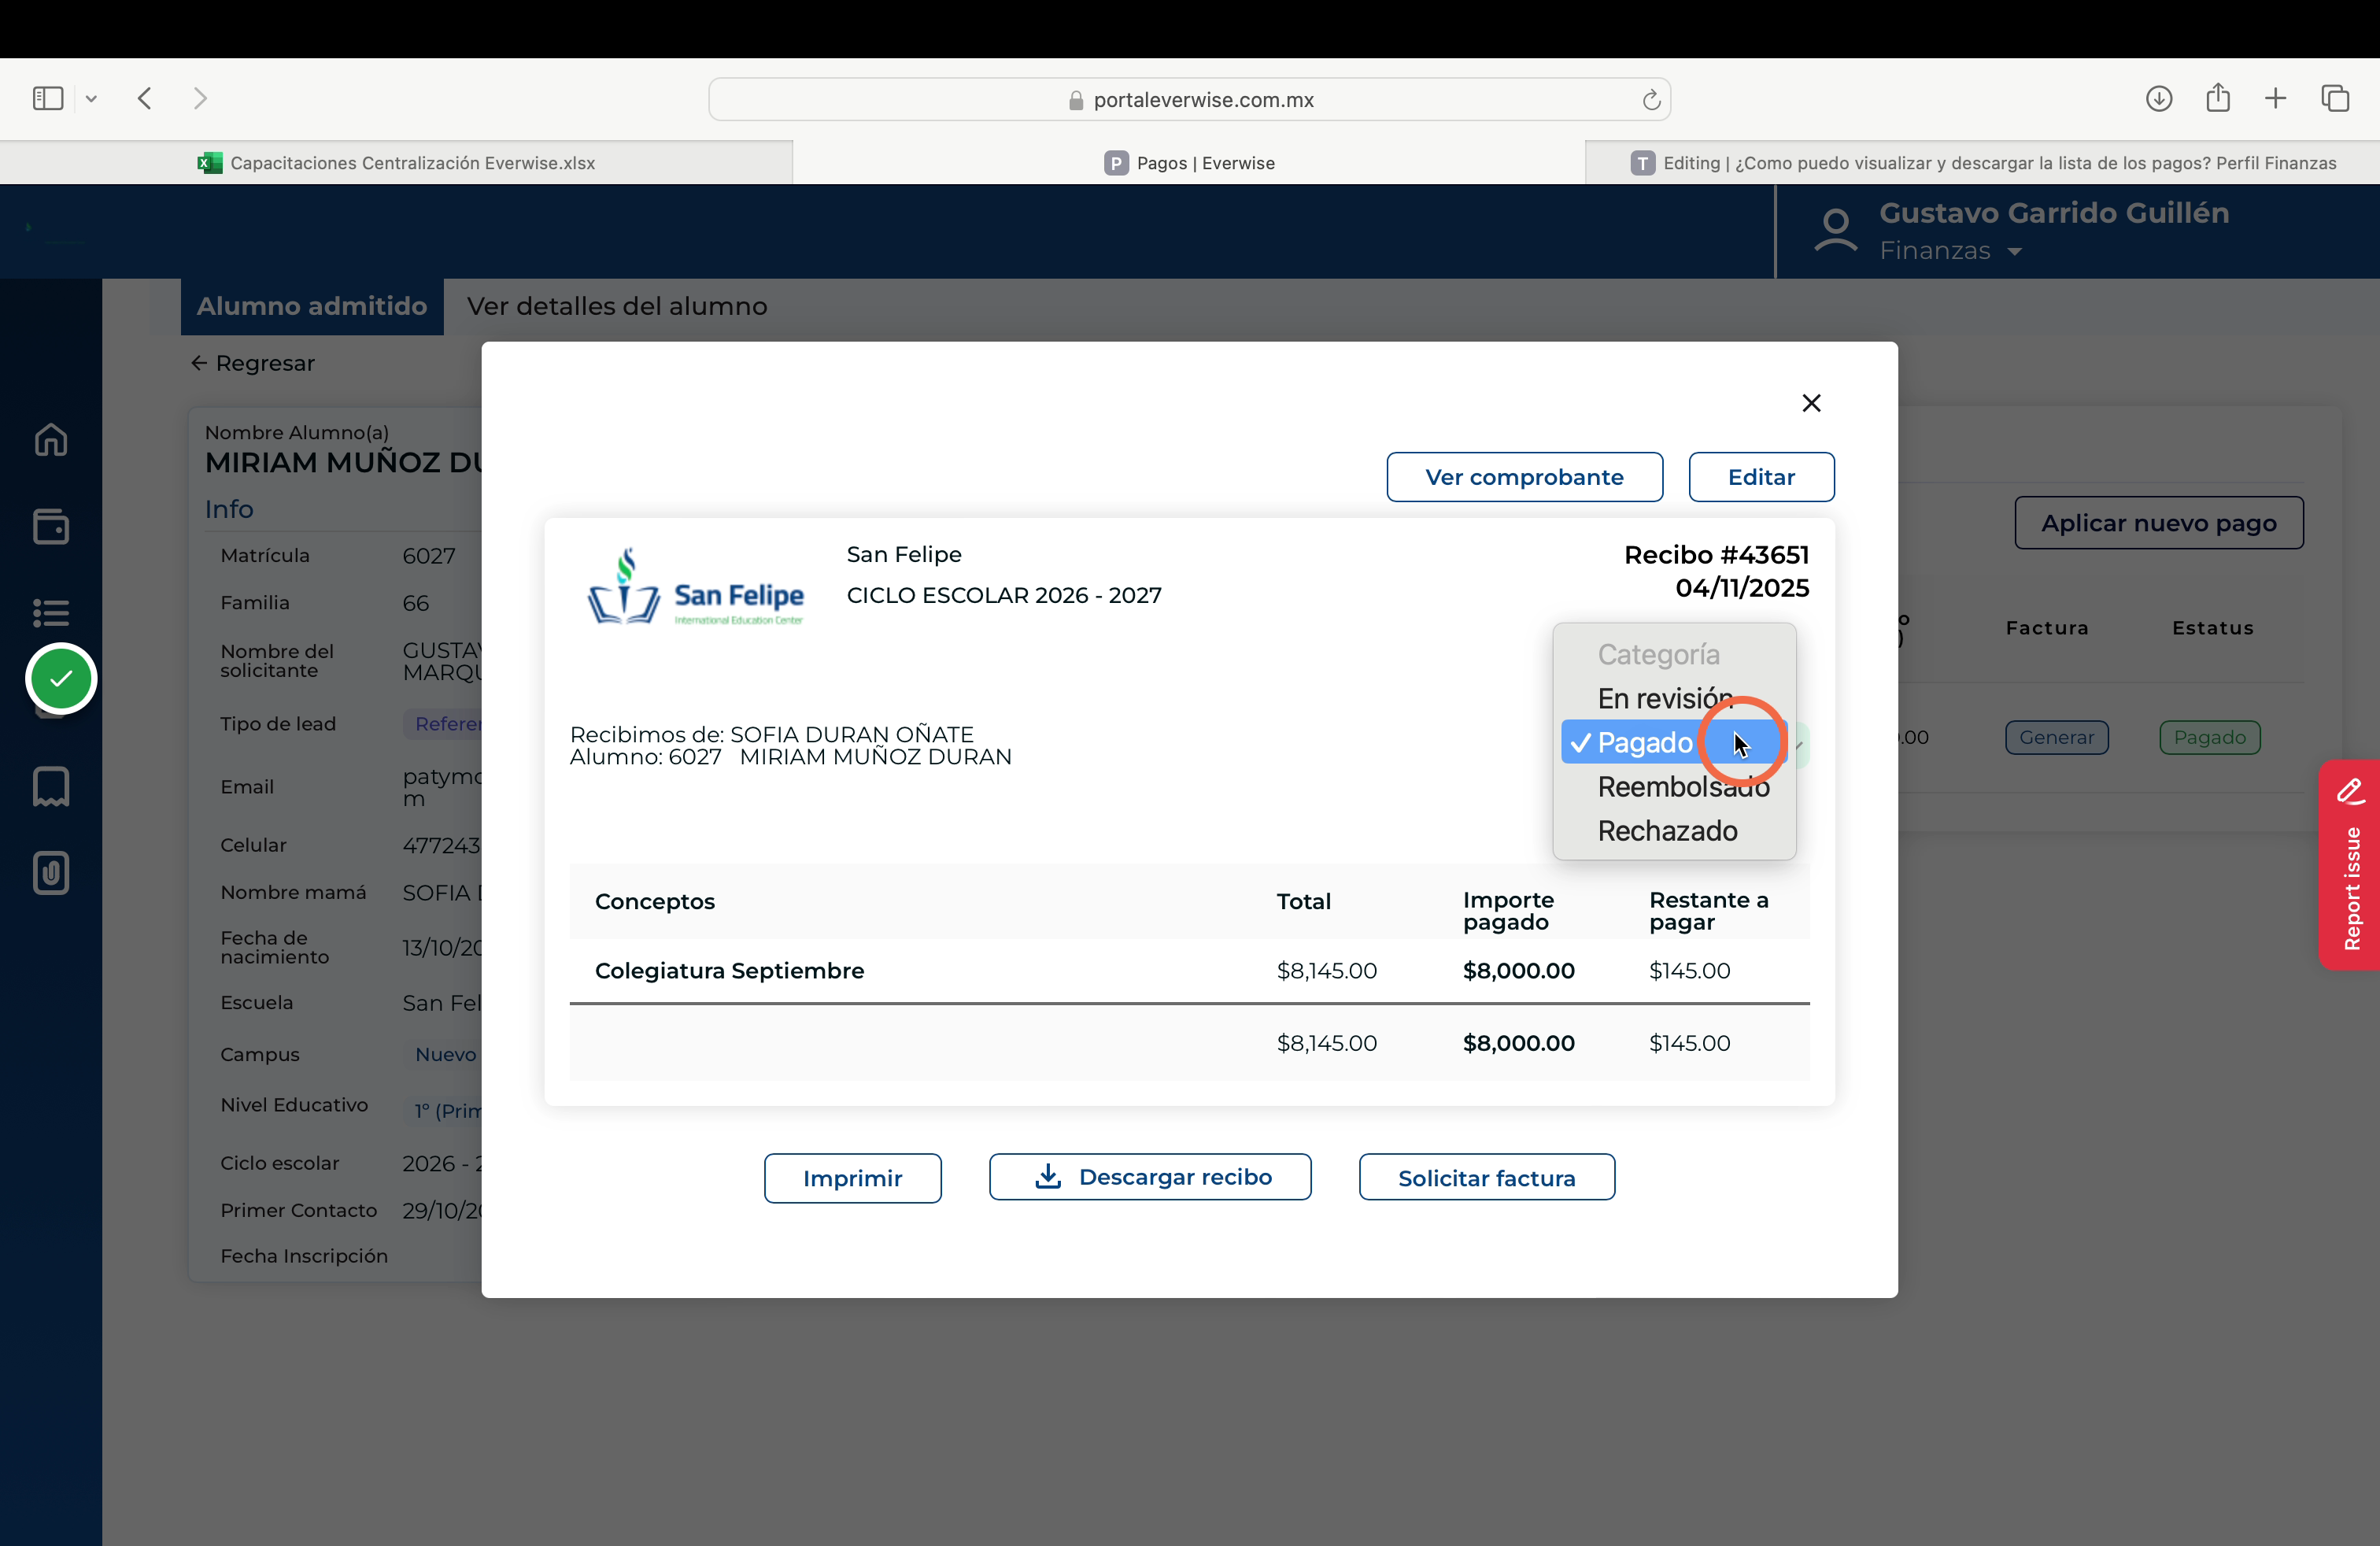Choose En revisión in the status list

click(x=1674, y=698)
